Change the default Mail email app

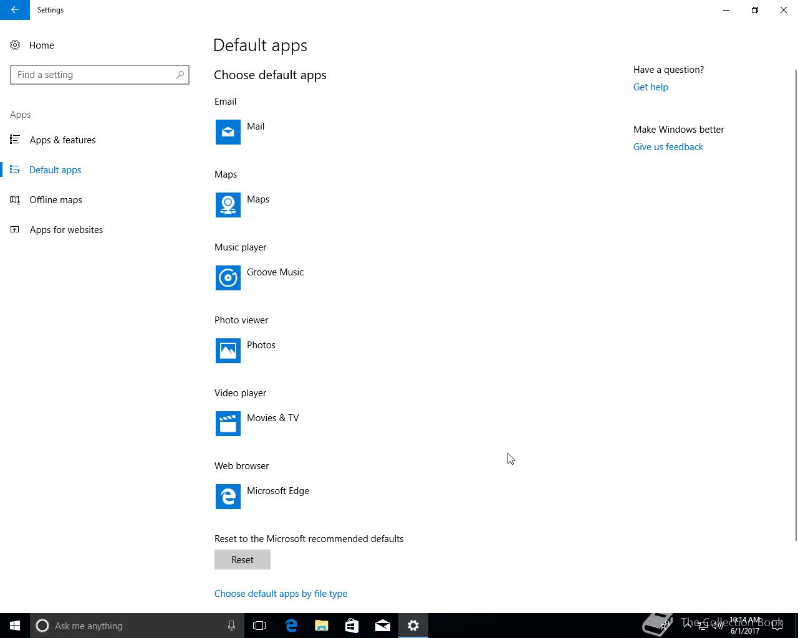256,126
